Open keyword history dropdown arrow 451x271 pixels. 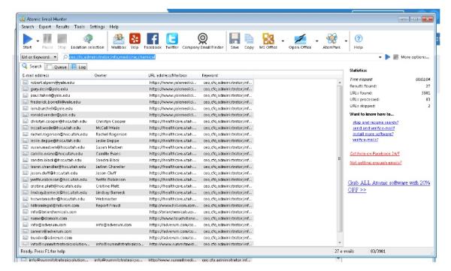click(x=380, y=57)
